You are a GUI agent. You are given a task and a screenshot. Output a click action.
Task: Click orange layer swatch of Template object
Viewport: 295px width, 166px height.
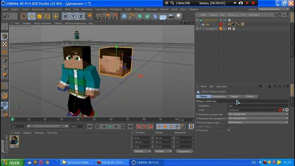coord(221,29)
